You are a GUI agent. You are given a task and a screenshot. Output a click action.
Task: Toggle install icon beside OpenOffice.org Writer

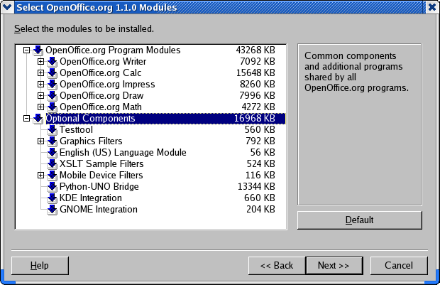coord(53,62)
